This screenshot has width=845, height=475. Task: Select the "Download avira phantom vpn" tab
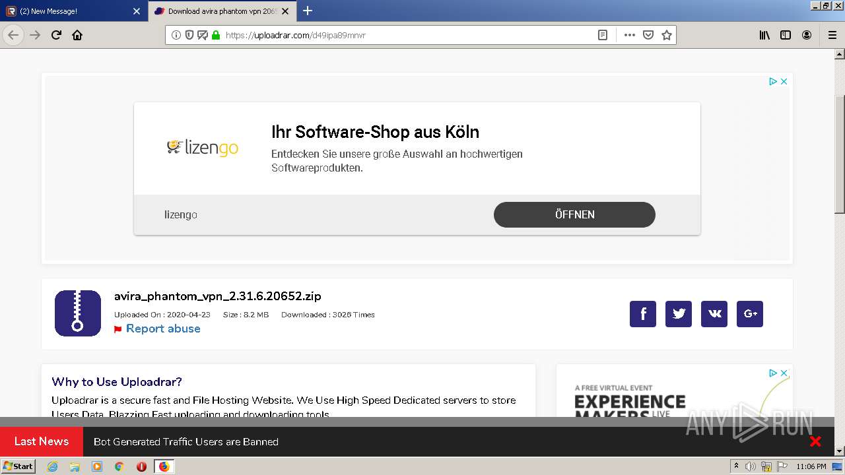222,11
